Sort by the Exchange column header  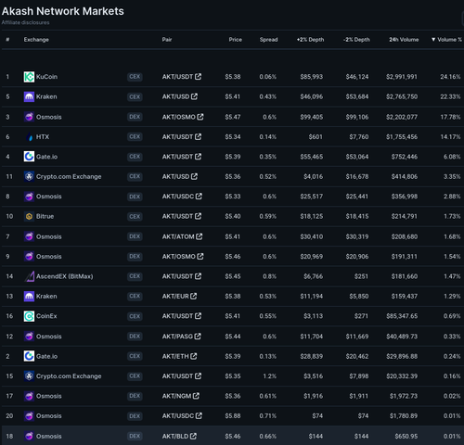[x=36, y=40]
